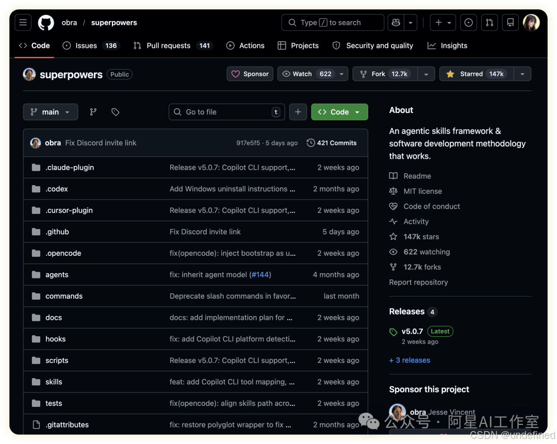Open the docs folder
Viewport: 557px width, 444px height.
54,318
